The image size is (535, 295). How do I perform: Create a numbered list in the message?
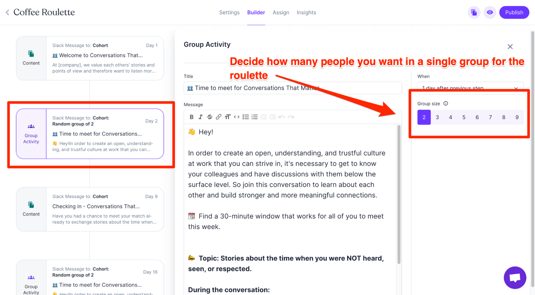(x=255, y=117)
